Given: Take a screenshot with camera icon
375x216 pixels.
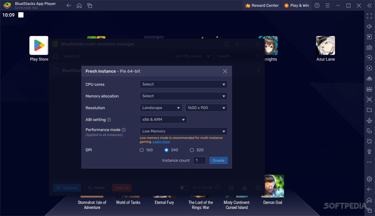Looking at the screenshot, I should click(369, 99).
